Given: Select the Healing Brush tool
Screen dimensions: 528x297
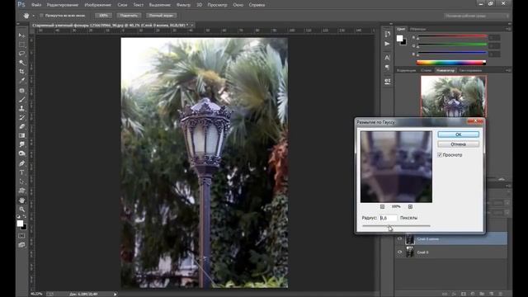Looking at the screenshot, I should tap(22, 91).
